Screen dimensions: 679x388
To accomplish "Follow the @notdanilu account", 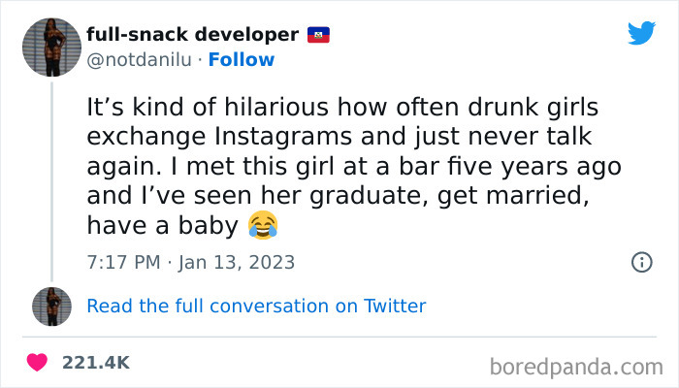I will click(242, 60).
